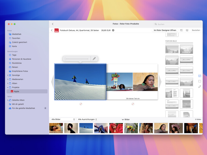Select the background frame icon in right sidebar
This screenshot has width=207, height=155.
pos(199,81)
